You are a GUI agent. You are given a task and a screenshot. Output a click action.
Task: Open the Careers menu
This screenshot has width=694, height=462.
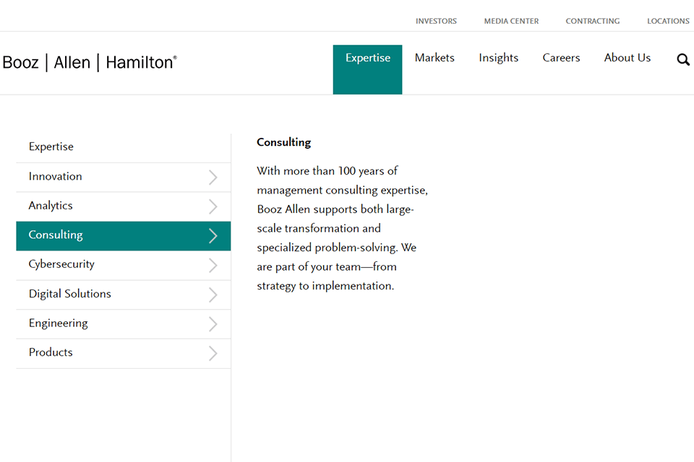561,58
